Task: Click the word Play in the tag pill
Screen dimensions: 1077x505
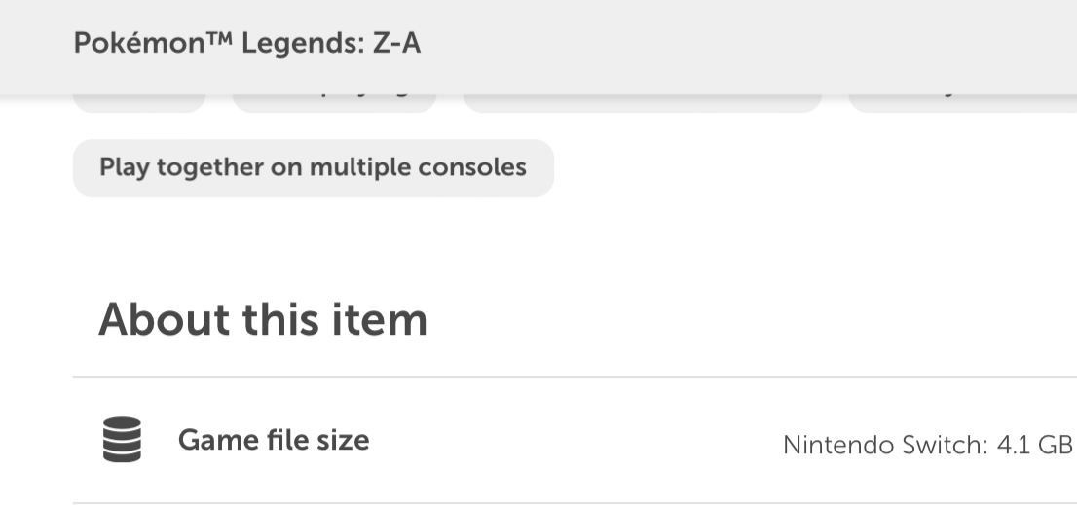Action: tap(123, 167)
